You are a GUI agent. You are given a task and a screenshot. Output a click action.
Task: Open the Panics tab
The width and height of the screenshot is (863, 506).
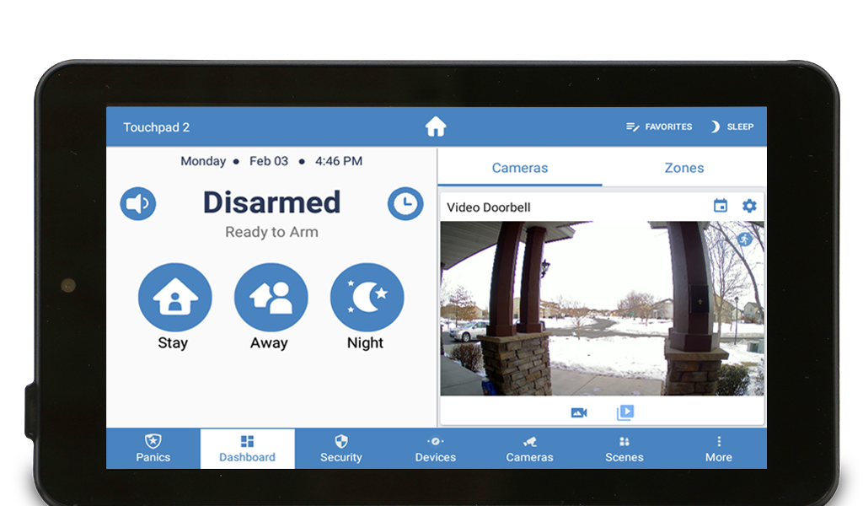[x=153, y=449]
